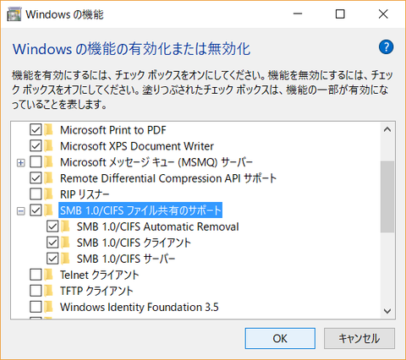Image resolution: width=406 pixels, height=360 pixels.
Task: Click the scrollbar down arrow
Action: 387,311
